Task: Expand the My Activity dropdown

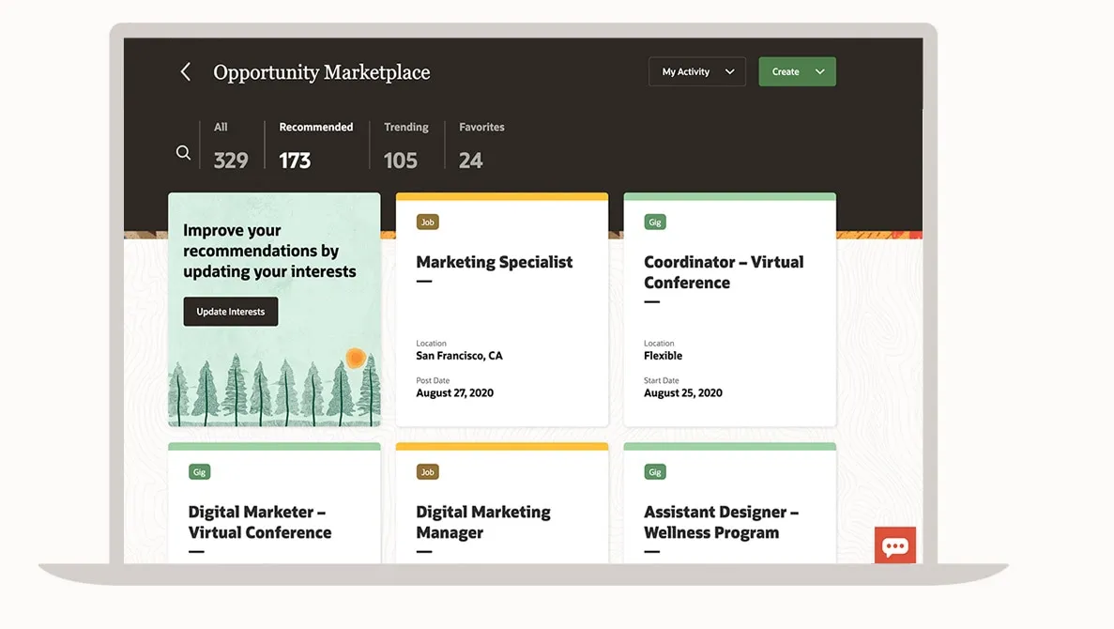Action: pyautogui.click(x=696, y=72)
